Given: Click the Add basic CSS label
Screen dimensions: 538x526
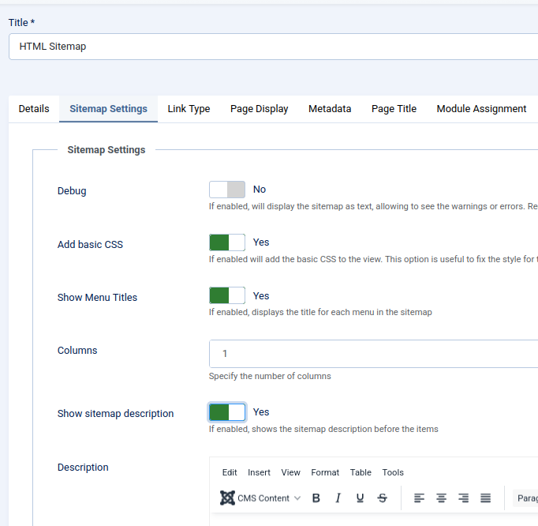Looking at the screenshot, I should coord(90,245).
